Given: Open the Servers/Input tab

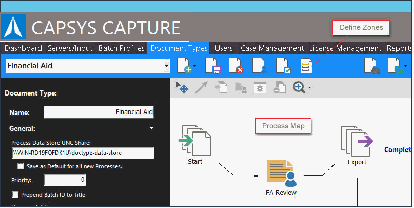Looking at the screenshot, I should coord(70,48).
